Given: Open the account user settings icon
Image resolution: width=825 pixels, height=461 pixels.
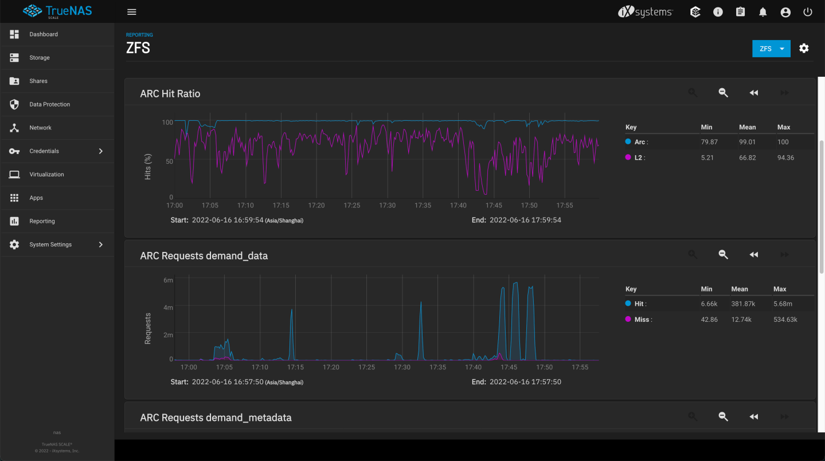Looking at the screenshot, I should [x=785, y=12].
